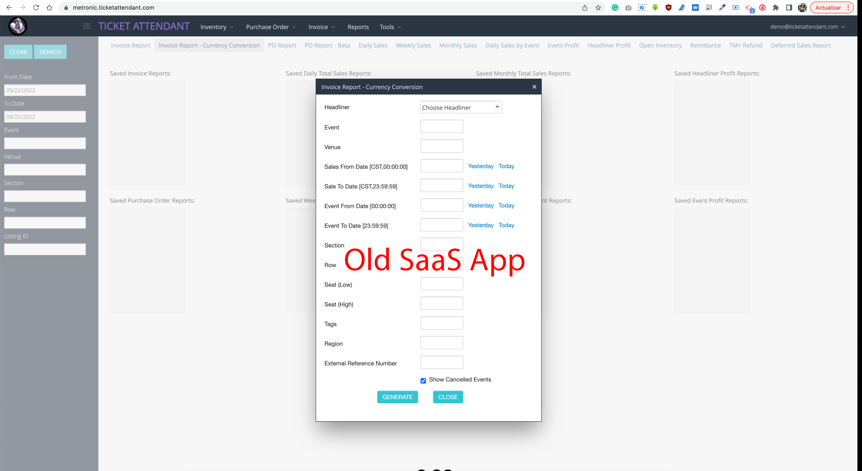
Task: Open the Reports menu item
Action: (358, 27)
